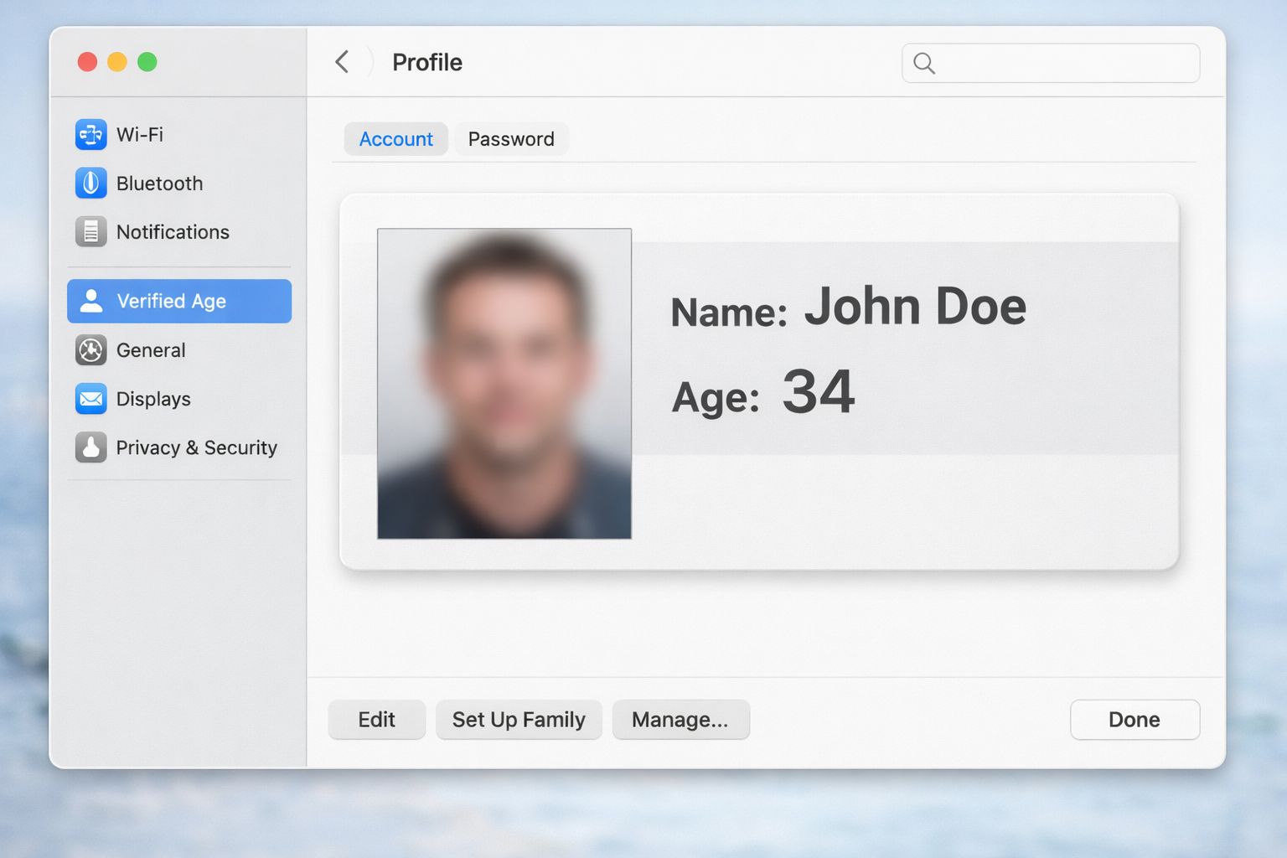Click the magnifying glass search icon
Image resolution: width=1287 pixels, height=858 pixels.
(x=924, y=63)
